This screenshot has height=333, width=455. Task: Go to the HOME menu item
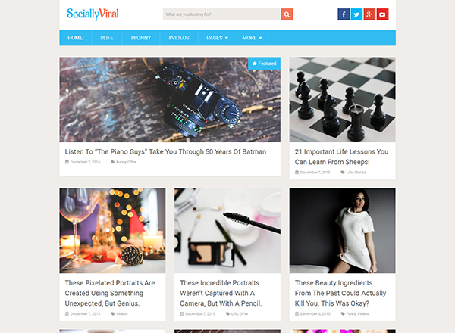tap(75, 38)
